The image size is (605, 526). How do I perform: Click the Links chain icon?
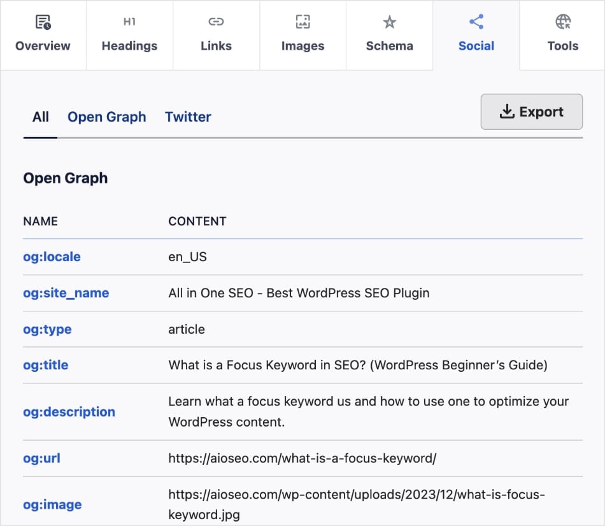(x=216, y=22)
